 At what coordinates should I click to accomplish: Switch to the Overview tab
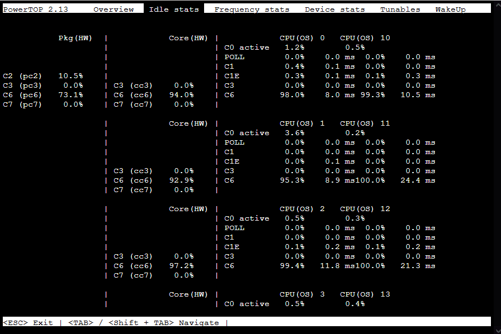114,9
